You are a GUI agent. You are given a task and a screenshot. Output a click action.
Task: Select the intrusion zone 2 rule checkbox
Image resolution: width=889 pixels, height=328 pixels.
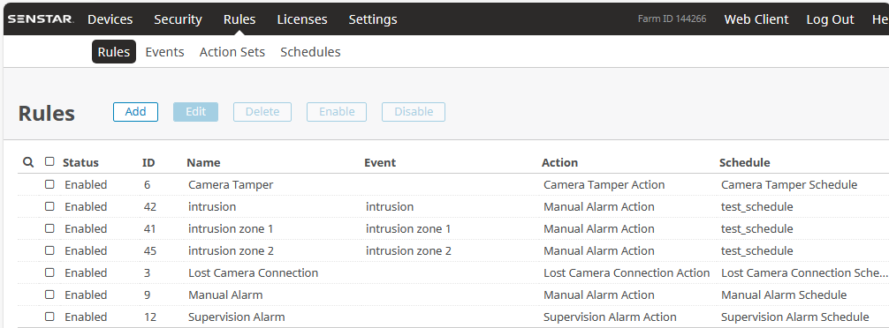coord(49,250)
